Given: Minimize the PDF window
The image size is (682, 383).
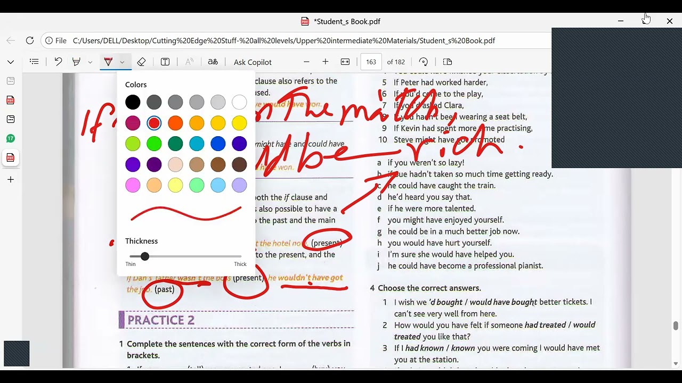Looking at the screenshot, I should pyautogui.click(x=621, y=21).
